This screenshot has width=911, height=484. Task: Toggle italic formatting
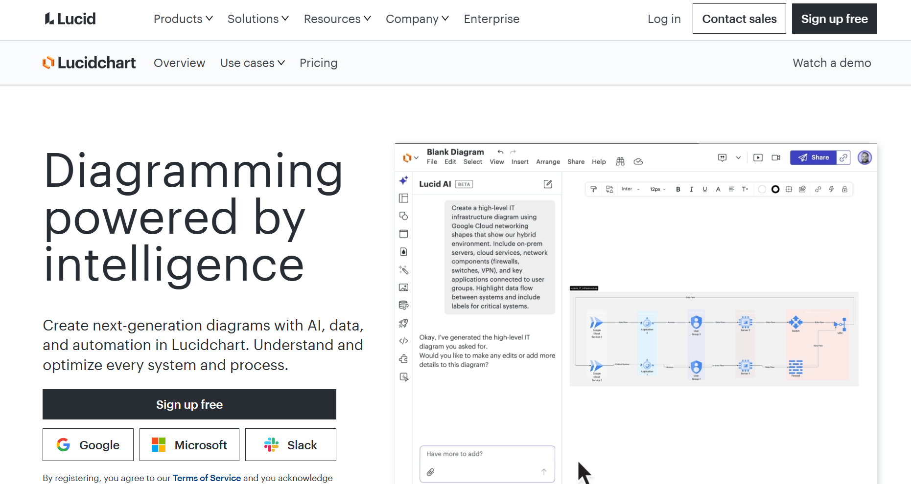click(x=691, y=189)
